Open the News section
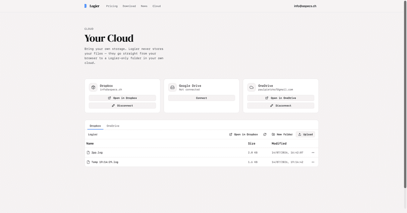This screenshot has width=407, height=213. [x=144, y=6]
